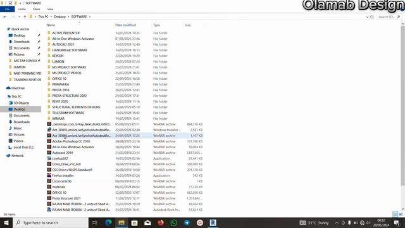Click 'This PC' in address breadcrumb
This screenshot has width=405, height=228.
pos(43,16)
